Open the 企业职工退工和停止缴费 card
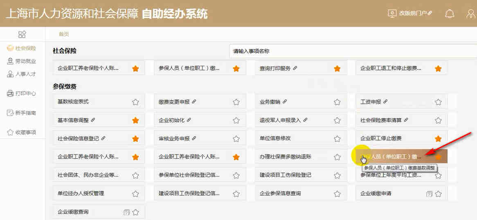This screenshot has width=477, height=220. [402, 68]
